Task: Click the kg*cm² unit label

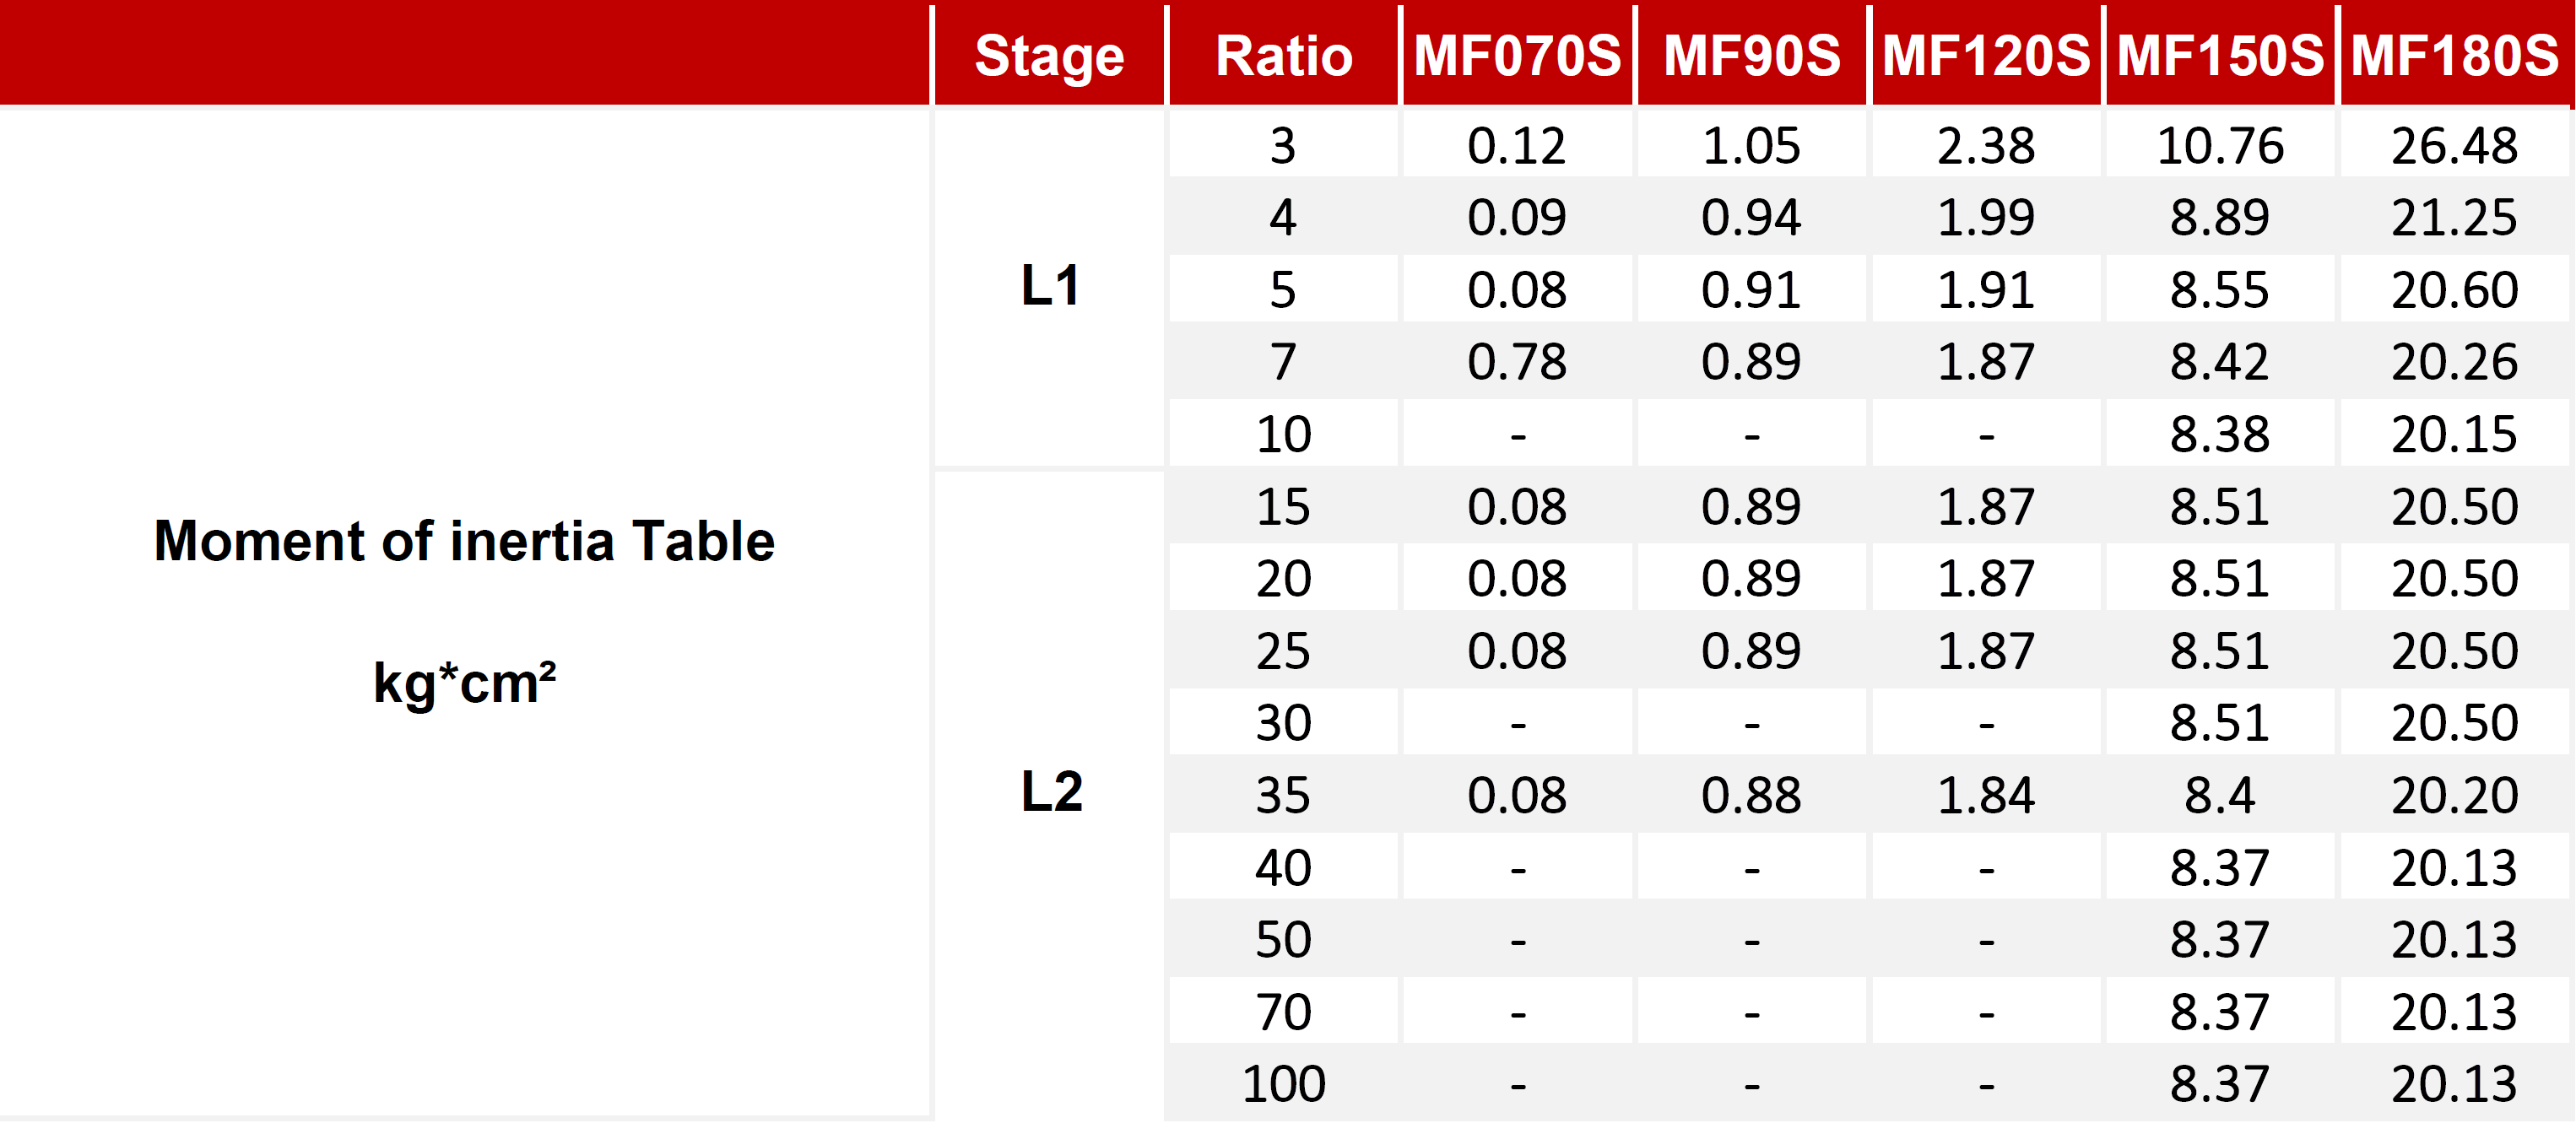Action: click(x=464, y=683)
